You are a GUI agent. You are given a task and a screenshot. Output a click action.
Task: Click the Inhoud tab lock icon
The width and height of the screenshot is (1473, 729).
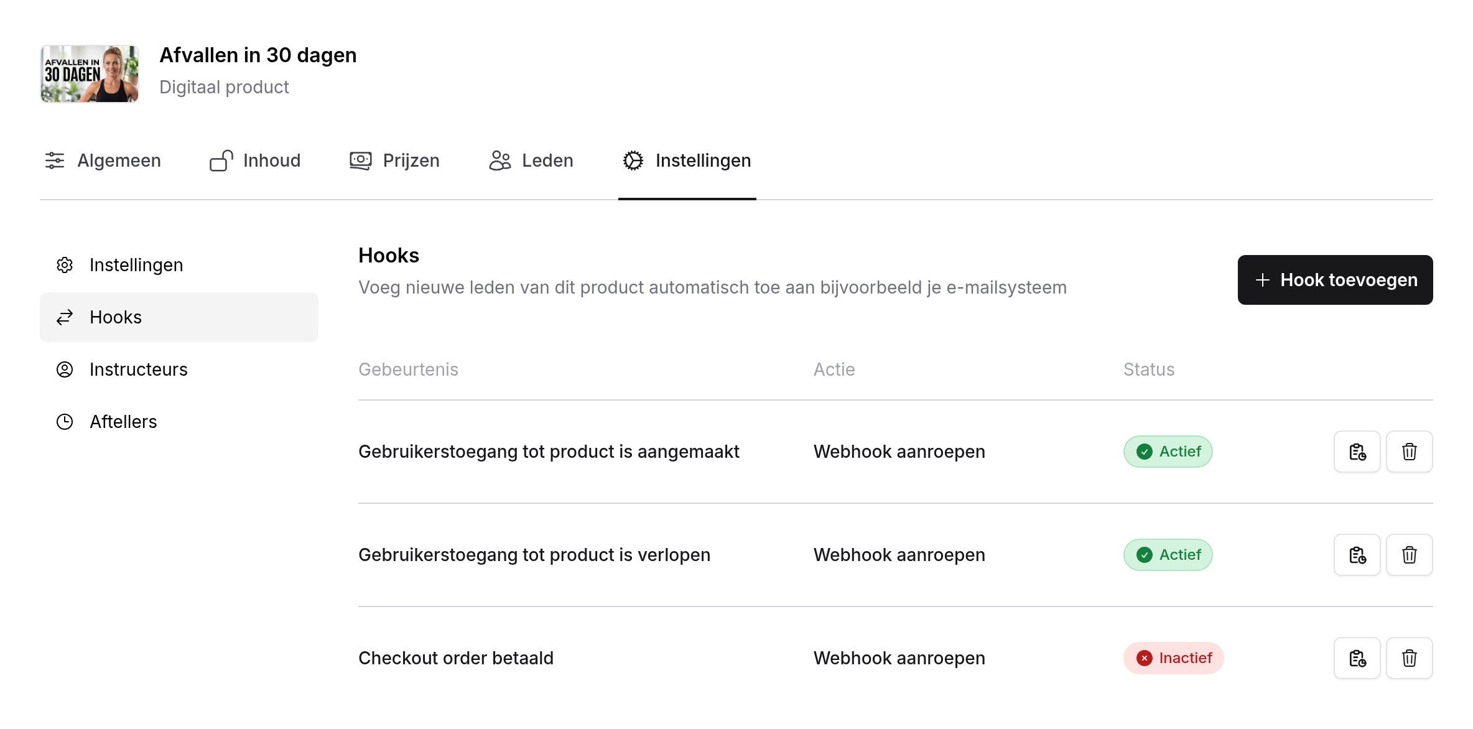(221, 160)
